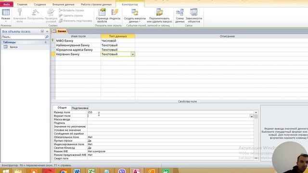Open Схема данных relationships
Viewport: 308px width, 173px height.
(x=180, y=15)
